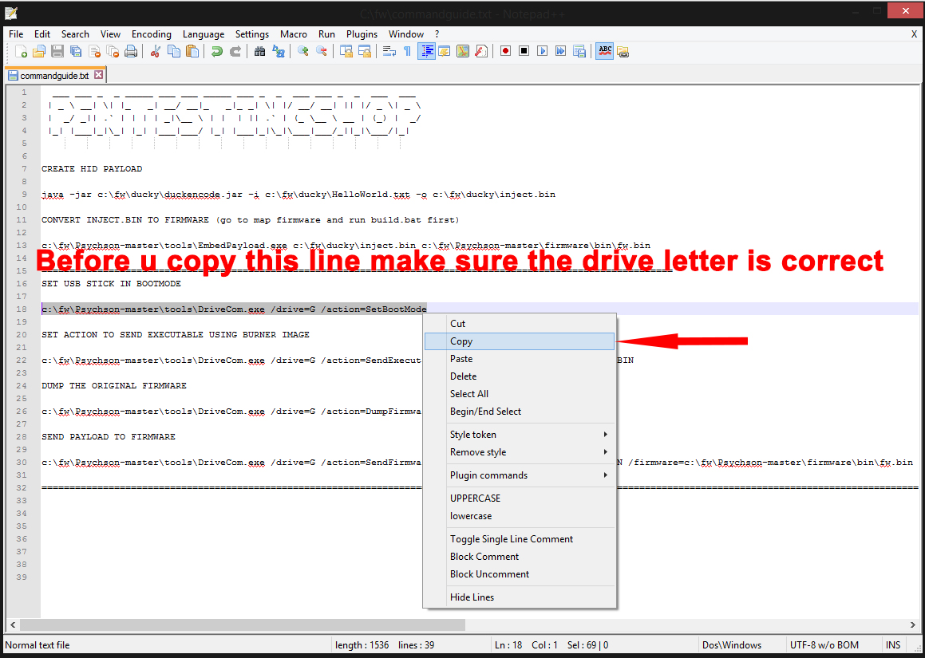Screen dimensions: 925x658
Task: Open the File menu
Action: pyautogui.click(x=16, y=34)
